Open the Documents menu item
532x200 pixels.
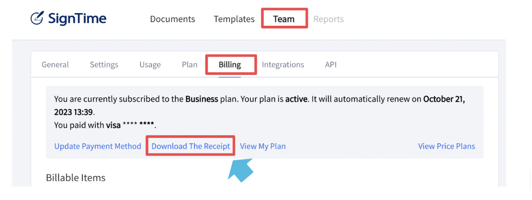[173, 19]
